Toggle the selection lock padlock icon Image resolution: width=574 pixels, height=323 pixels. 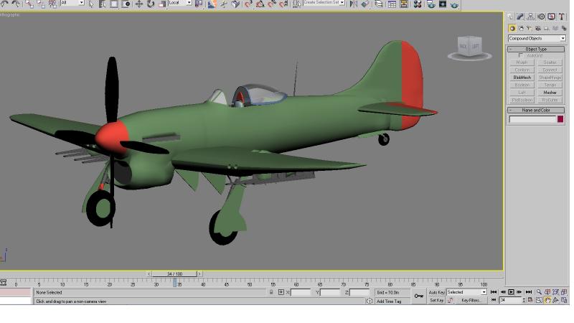click(x=271, y=292)
